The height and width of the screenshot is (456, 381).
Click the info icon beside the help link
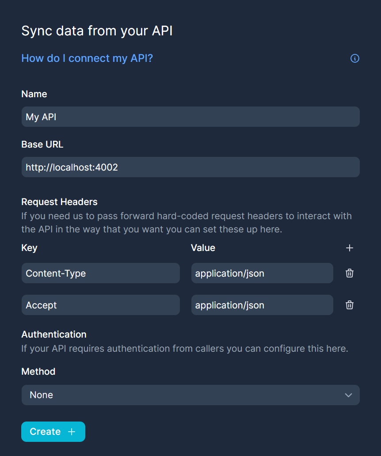354,58
